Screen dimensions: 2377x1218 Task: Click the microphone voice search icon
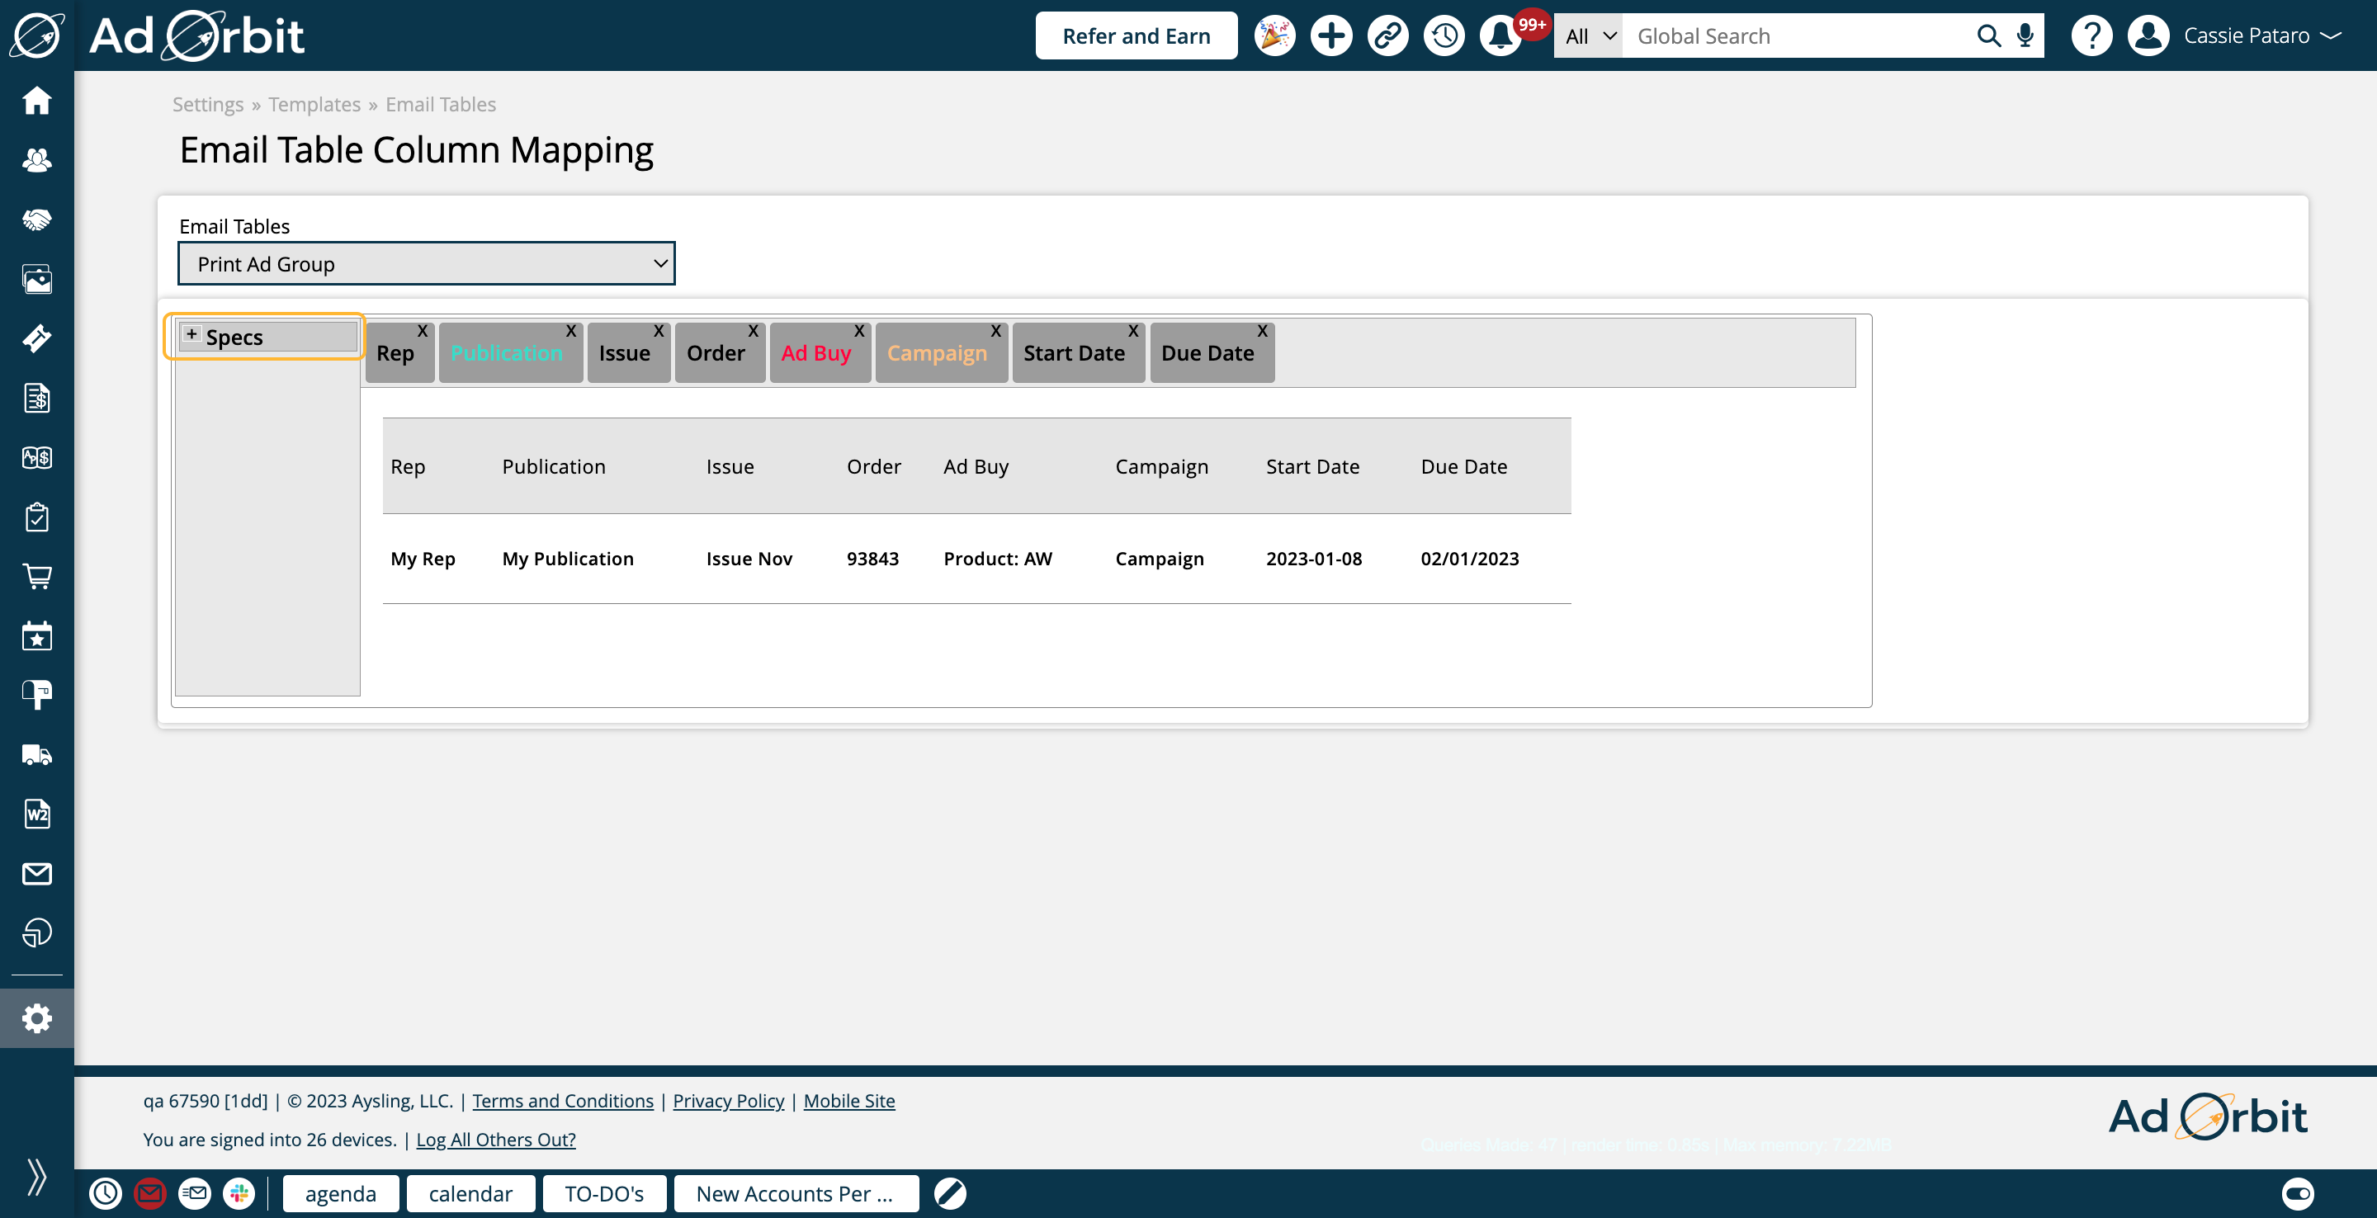(x=2025, y=36)
